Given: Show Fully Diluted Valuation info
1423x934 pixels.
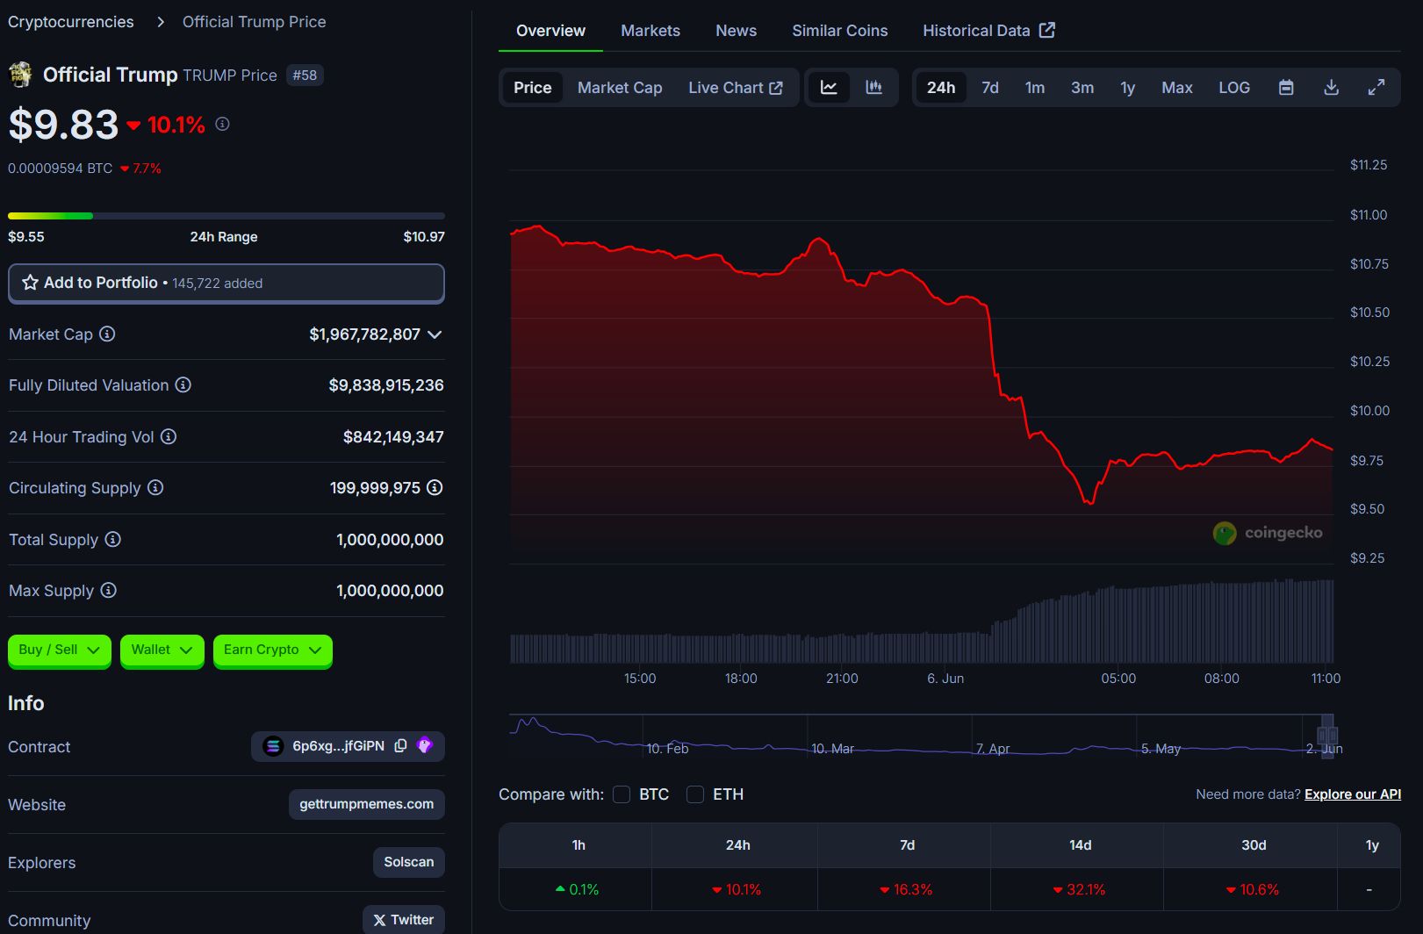Looking at the screenshot, I should pyautogui.click(x=183, y=384).
